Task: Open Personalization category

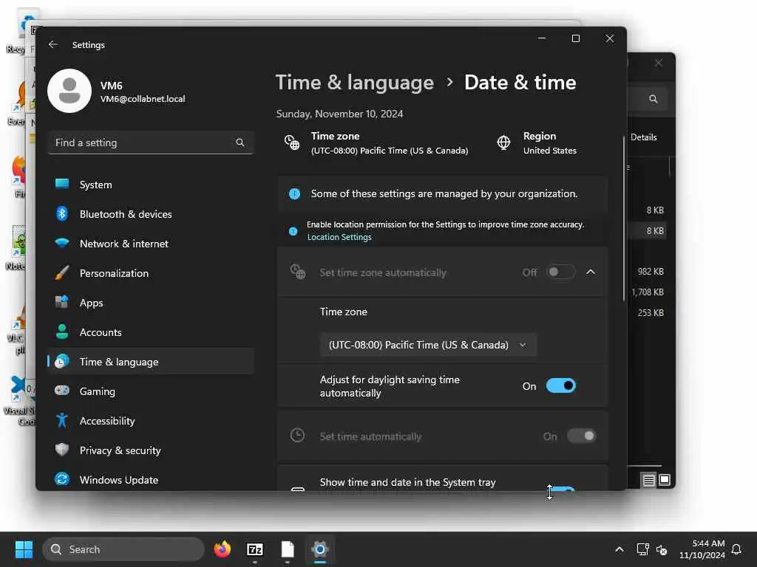Action: (x=151, y=273)
